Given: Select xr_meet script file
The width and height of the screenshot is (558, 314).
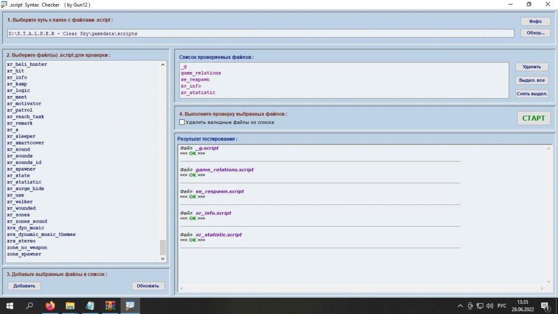Looking at the screenshot, I should pos(17,97).
